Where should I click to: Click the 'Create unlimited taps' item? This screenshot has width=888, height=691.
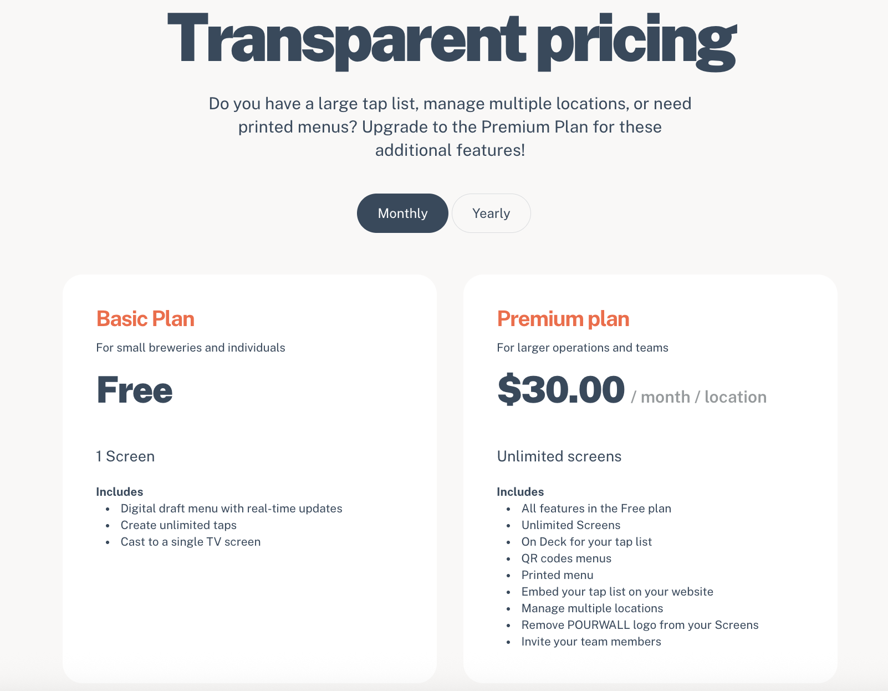[x=178, y=525]
